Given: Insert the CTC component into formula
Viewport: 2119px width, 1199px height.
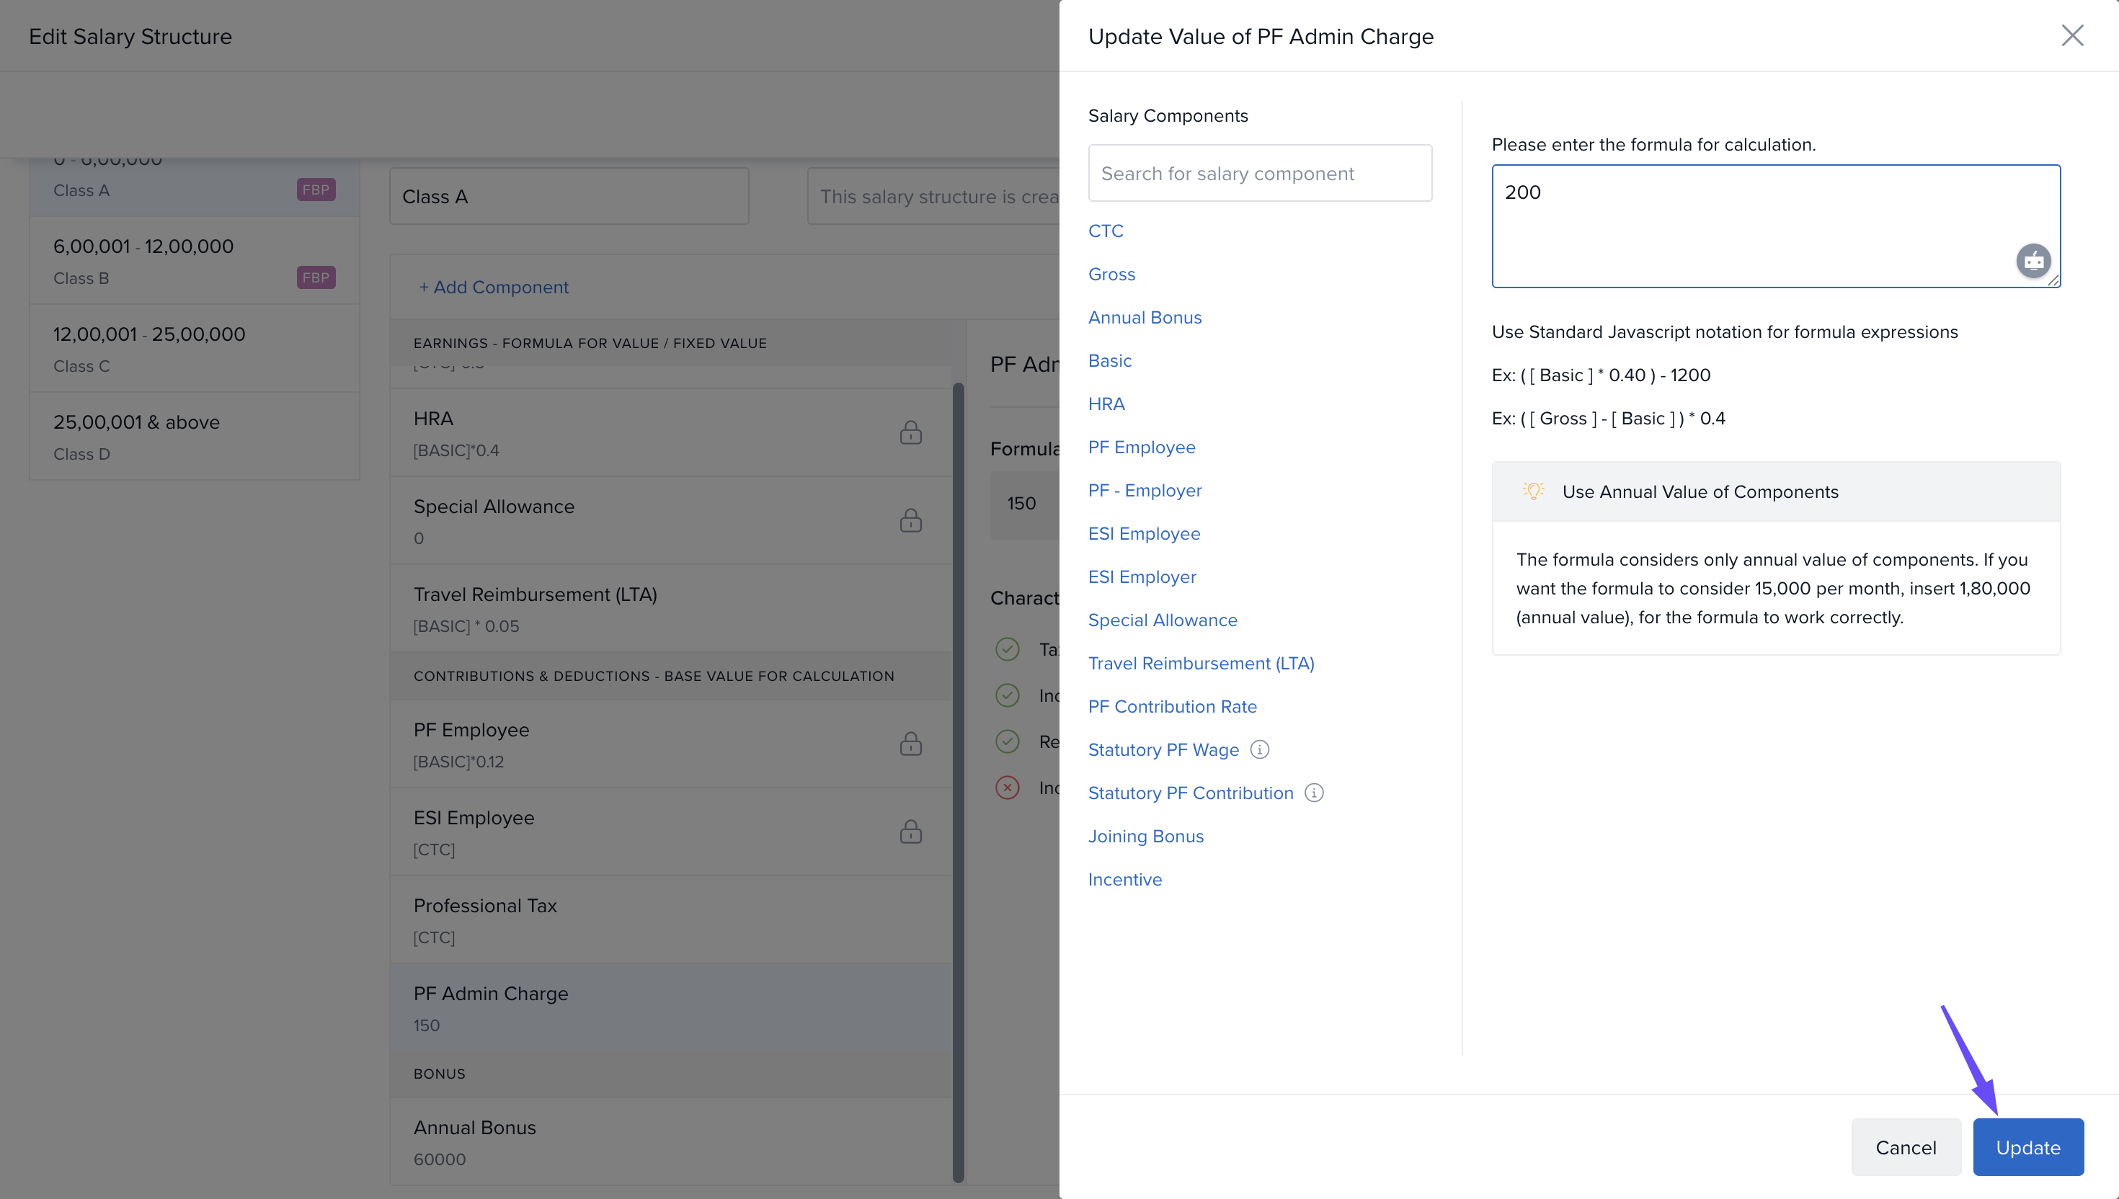Looking at the screenshot, I should coord(1105,231).
